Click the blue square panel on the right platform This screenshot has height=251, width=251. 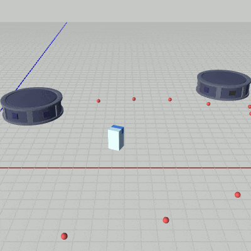[x=206, y=90]
